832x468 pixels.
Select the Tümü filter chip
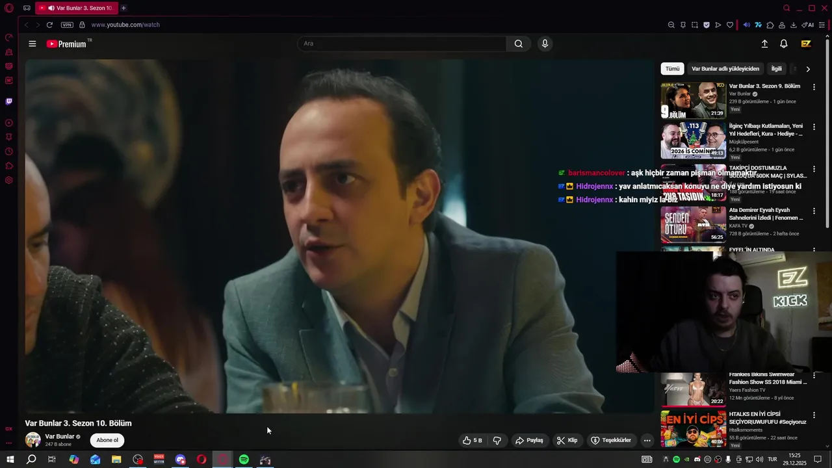pos(672,68)
